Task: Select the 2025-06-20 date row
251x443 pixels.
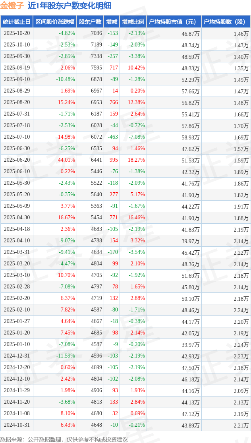Action: [17, 160]
